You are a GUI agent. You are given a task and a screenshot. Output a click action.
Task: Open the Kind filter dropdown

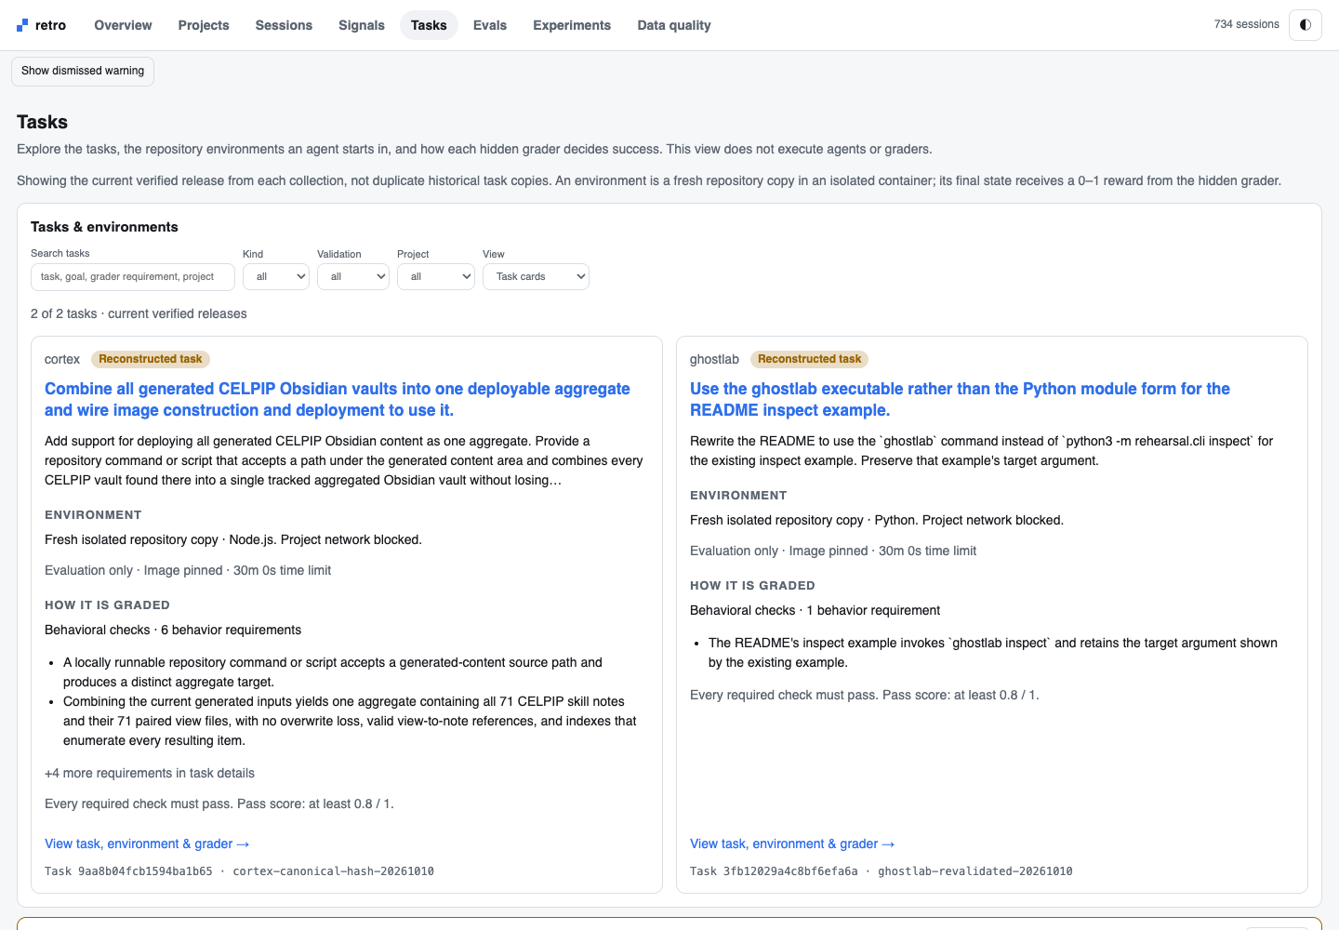point(276,276)
